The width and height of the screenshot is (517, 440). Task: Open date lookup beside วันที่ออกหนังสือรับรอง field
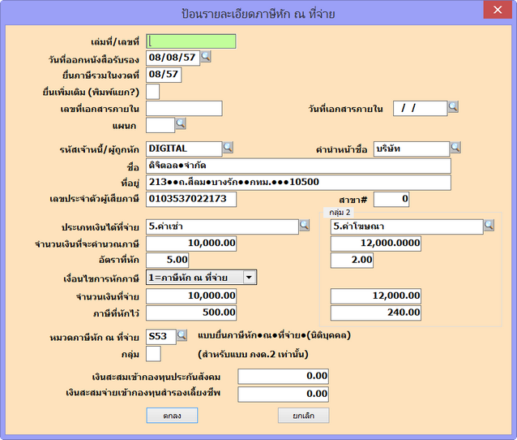click(206, 57)
